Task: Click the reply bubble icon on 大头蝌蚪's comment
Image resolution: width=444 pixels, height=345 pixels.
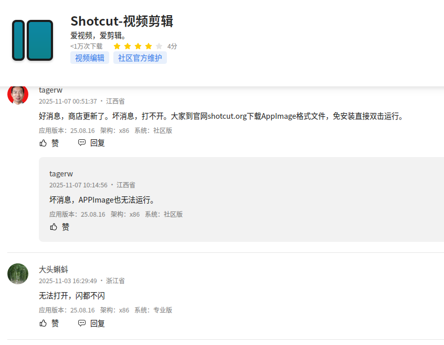Action: click(82, 322)
